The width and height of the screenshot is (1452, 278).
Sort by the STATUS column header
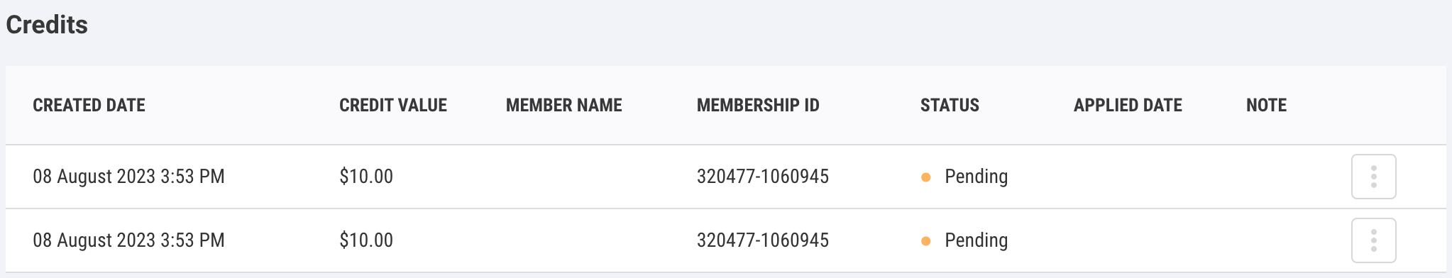(x=950, y=106)
